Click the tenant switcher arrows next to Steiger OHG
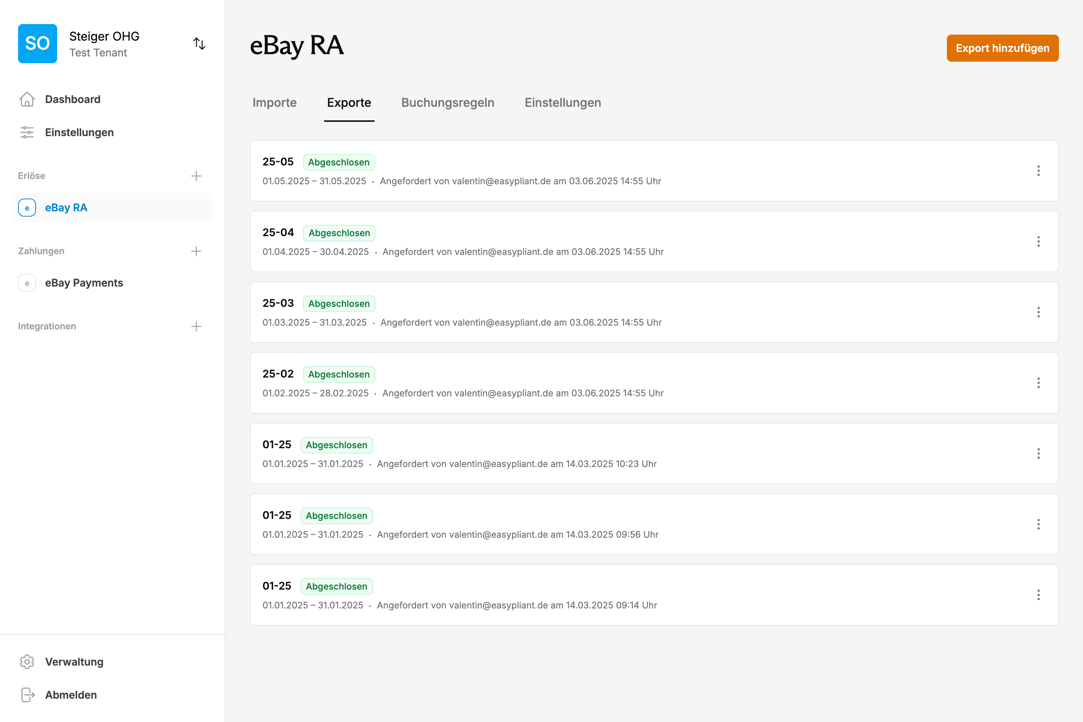This screenshot has width=1083, height=722. tap(199, 43)
